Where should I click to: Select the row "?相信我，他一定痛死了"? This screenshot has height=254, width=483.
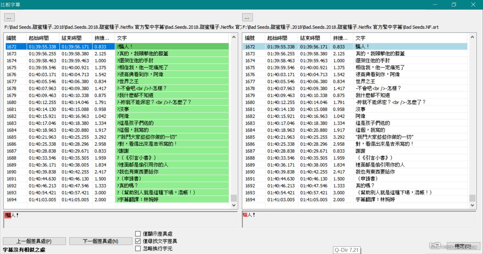117,68
